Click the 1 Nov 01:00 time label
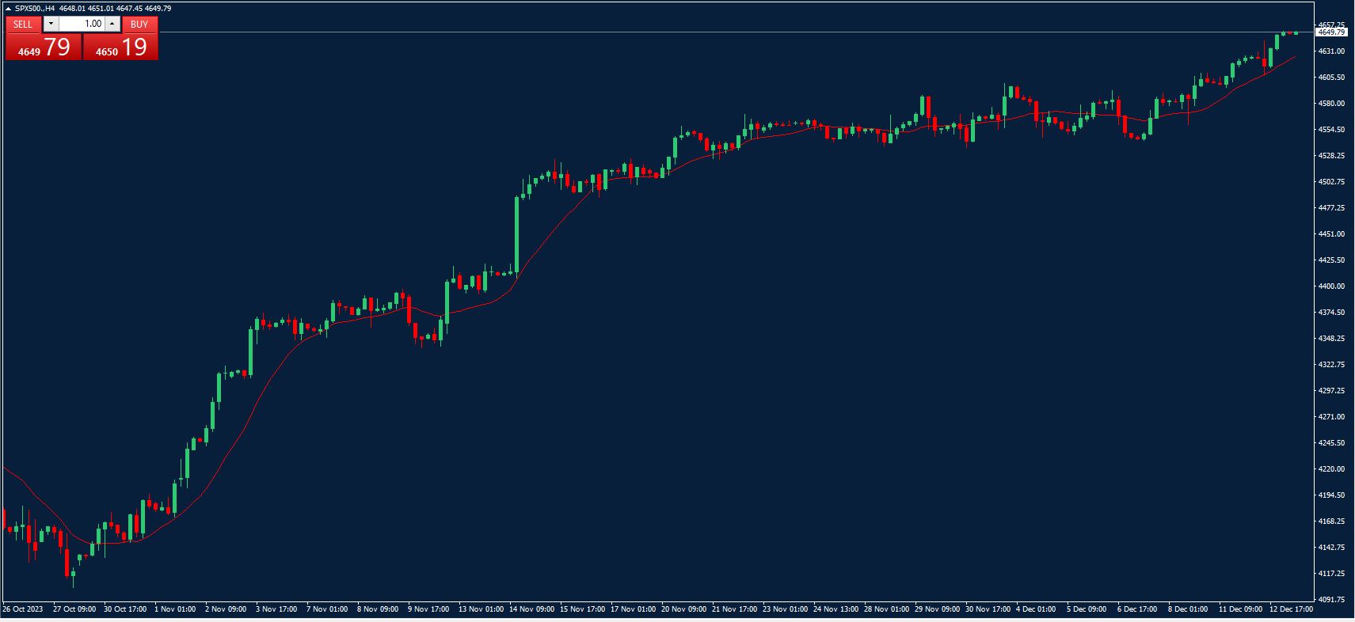1355x622 pixels. click(175, 609)
